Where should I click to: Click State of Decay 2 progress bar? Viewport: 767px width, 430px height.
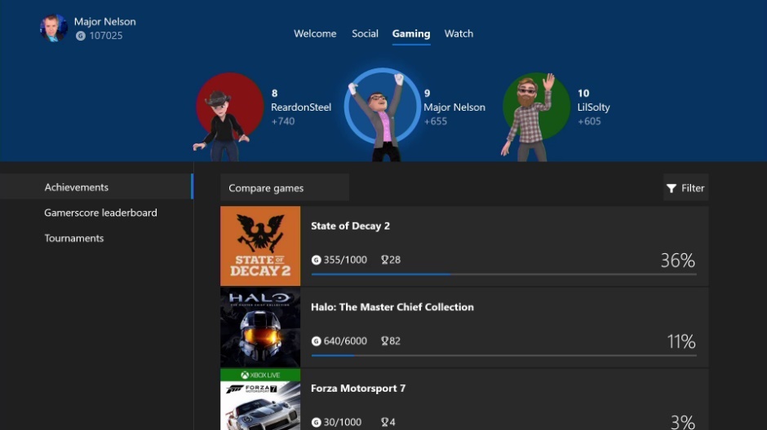[503, 274]
